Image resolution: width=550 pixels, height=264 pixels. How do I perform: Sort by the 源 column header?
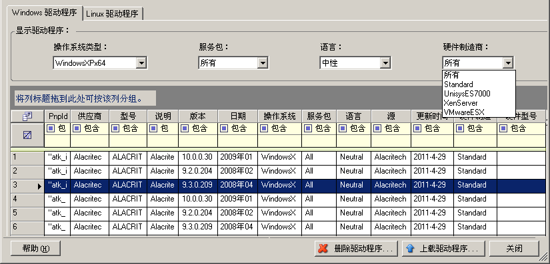(391, 116)
